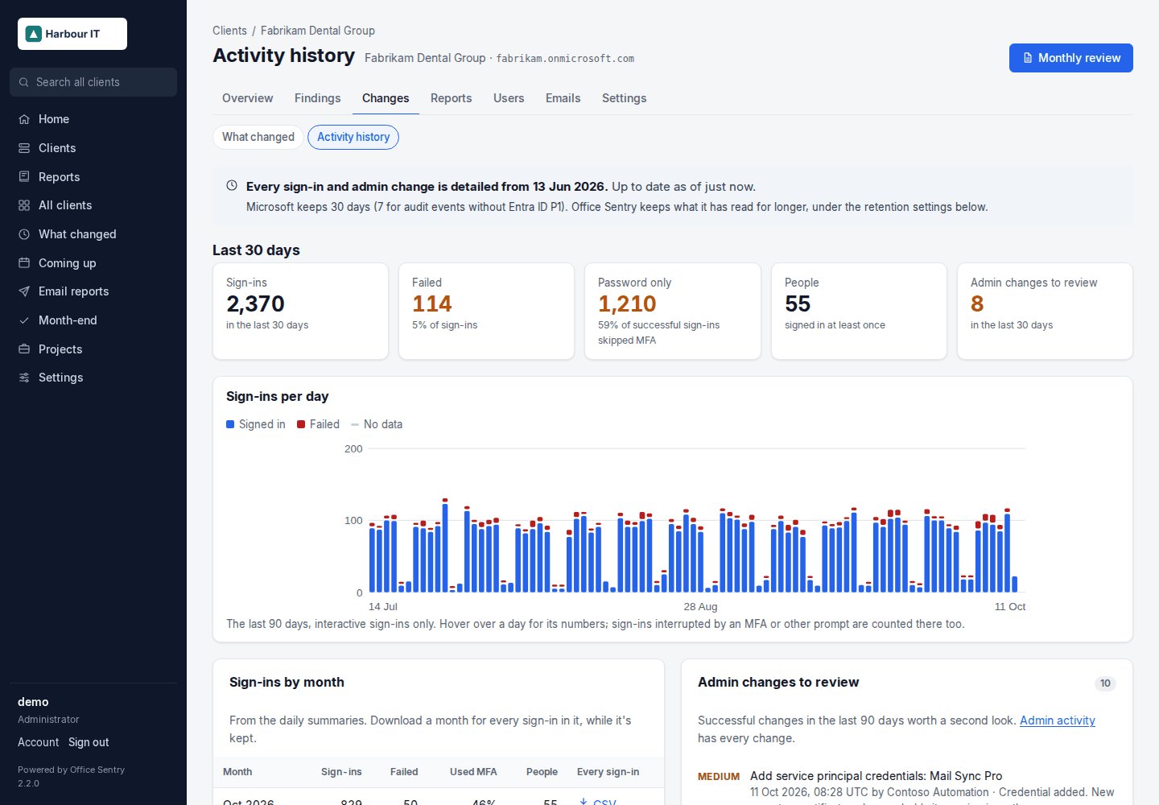Select the What changed pill
The width and height of the screenshot is (1159, 805).
pos(258,137)
